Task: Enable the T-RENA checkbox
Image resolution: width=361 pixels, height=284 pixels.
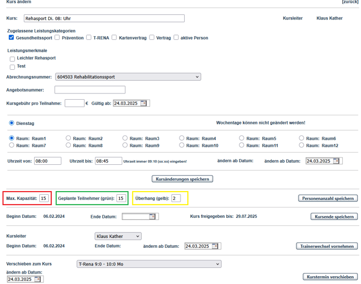Action: (89, 38)
